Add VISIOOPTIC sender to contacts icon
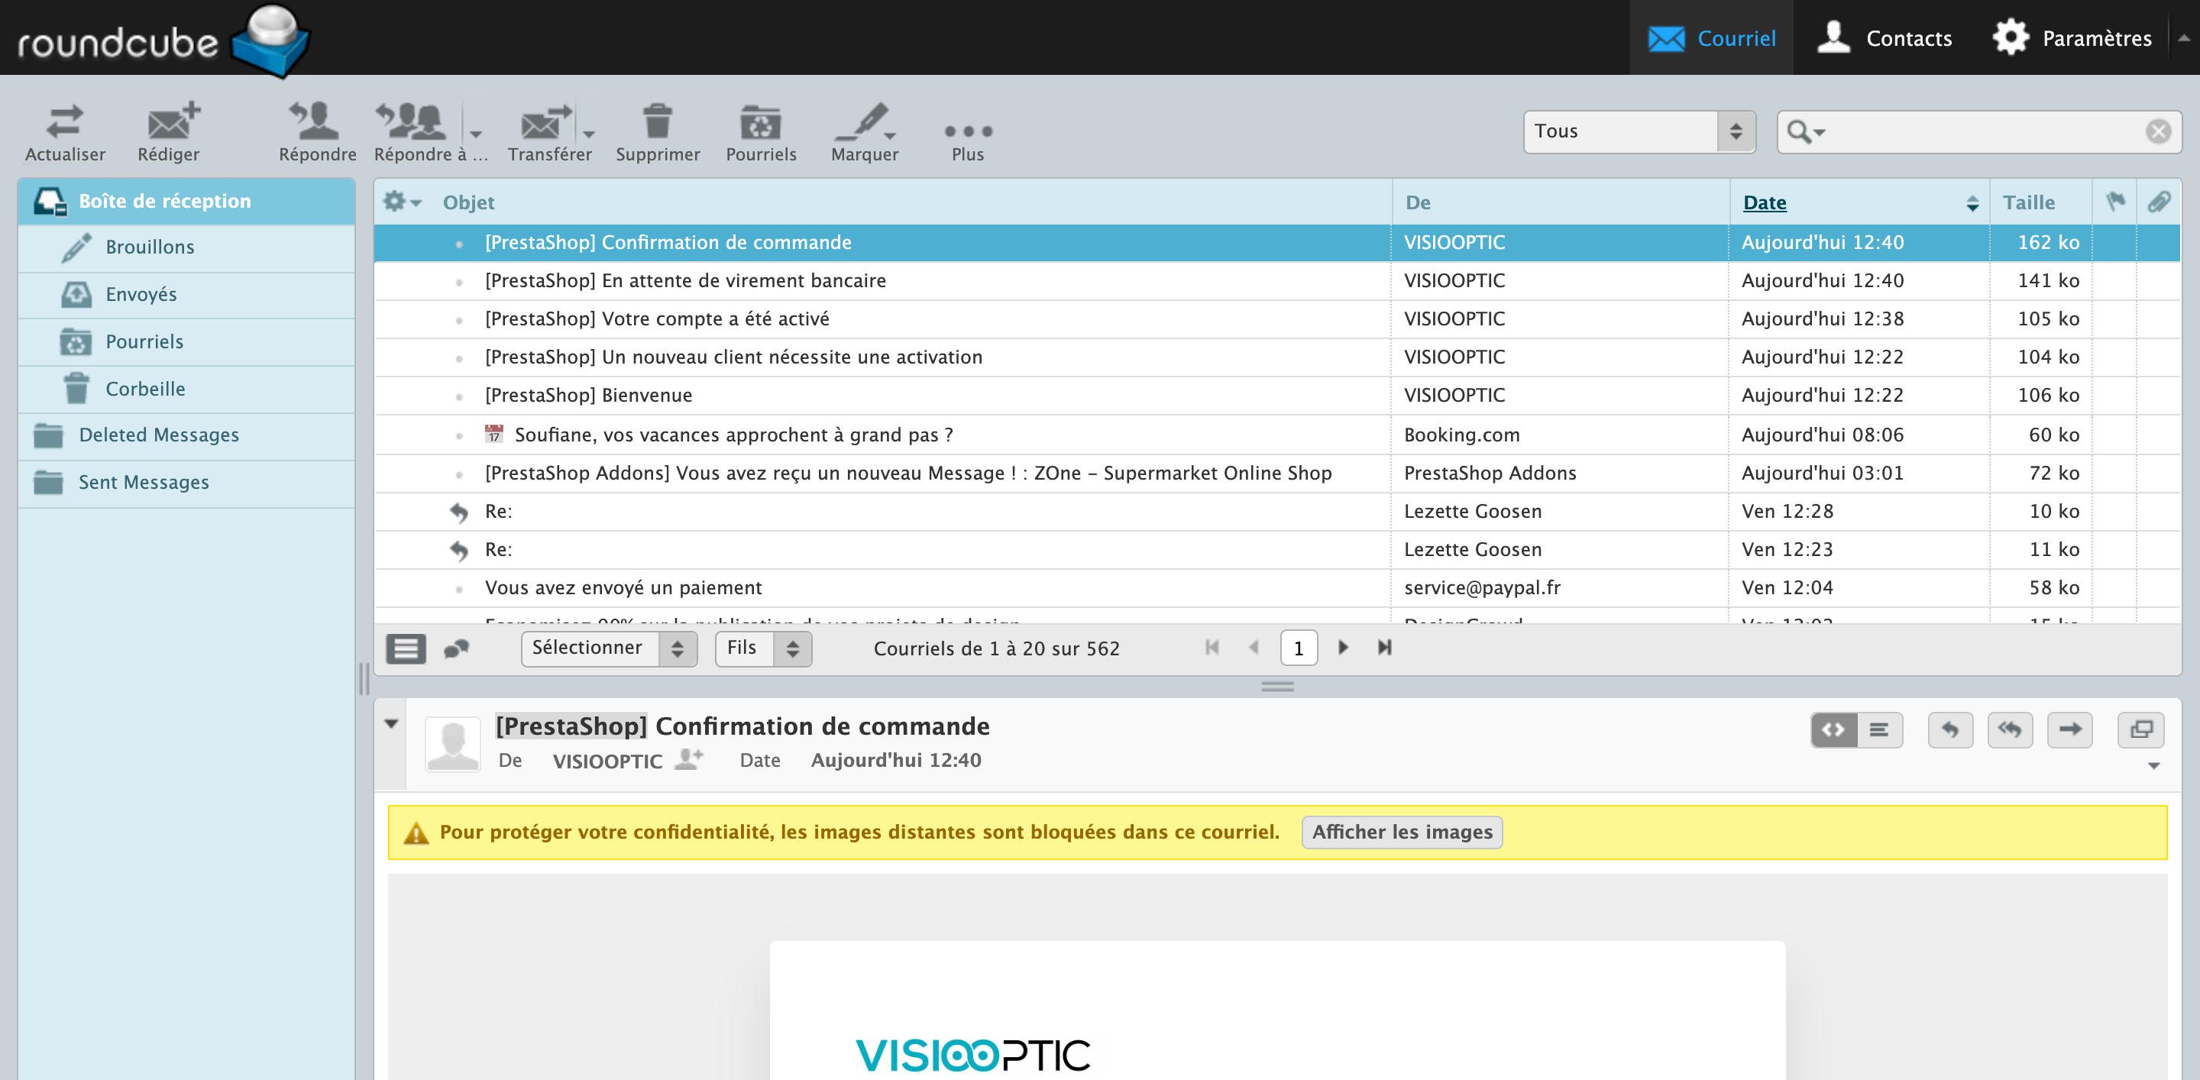The height and width of the screenshot is (1080, 2200). tap(688, 759)
